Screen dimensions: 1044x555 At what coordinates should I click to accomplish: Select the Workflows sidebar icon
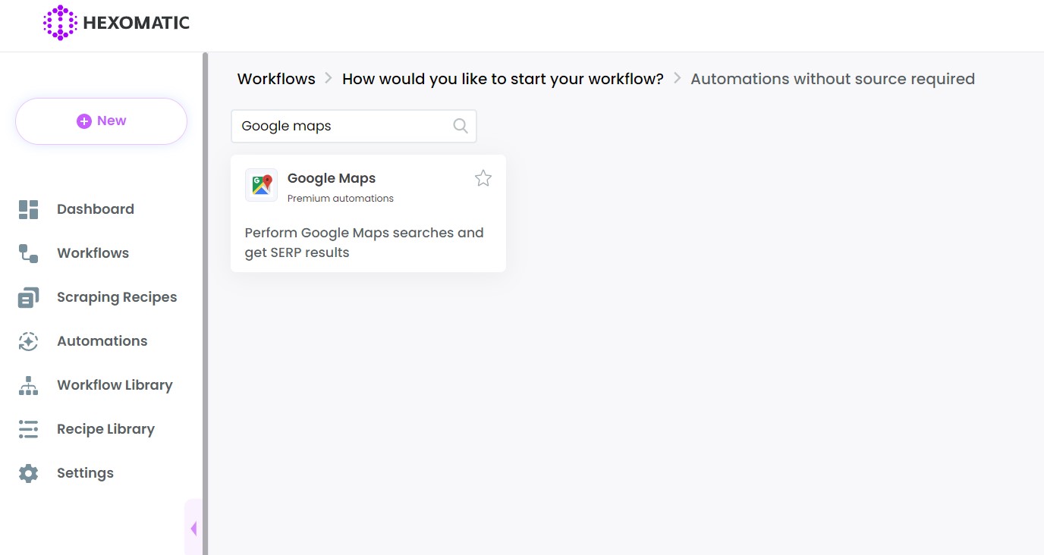click(28, 252)
